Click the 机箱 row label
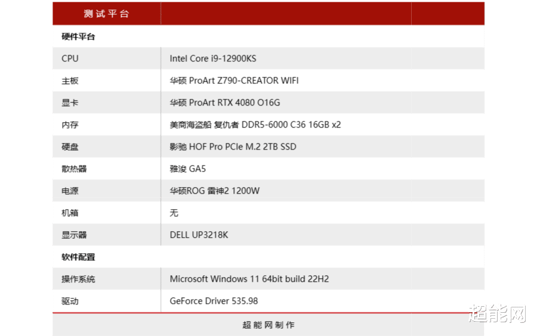537x336 pixels. [70, 213]
